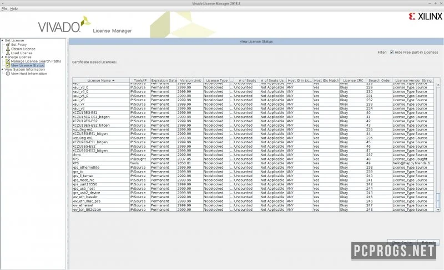444x270 pixels.
Task: Click the License_Type:Bought vendor string cell
Action: tap(413, 159)
